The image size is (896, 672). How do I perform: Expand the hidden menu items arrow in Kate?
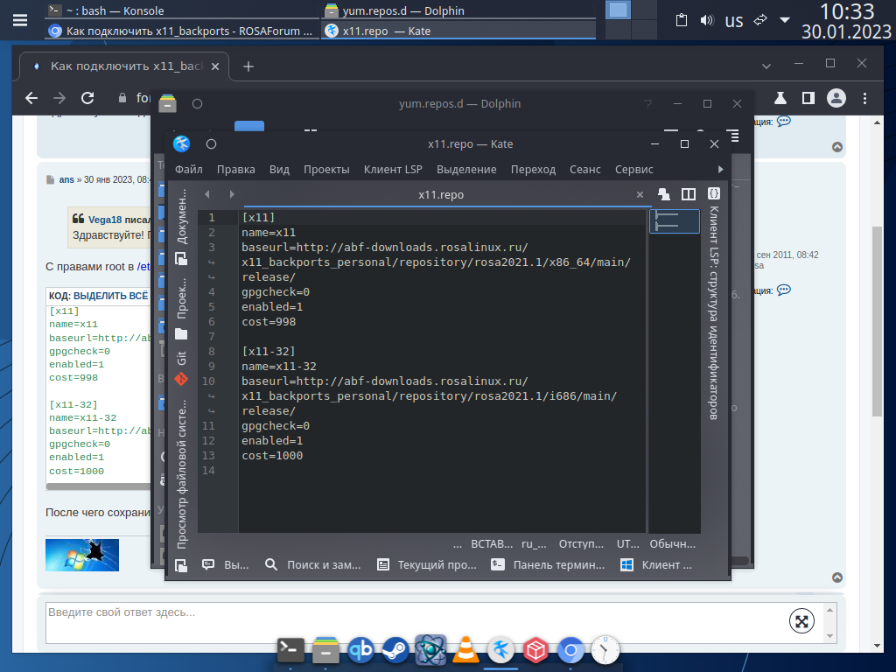tap(721, 169)
